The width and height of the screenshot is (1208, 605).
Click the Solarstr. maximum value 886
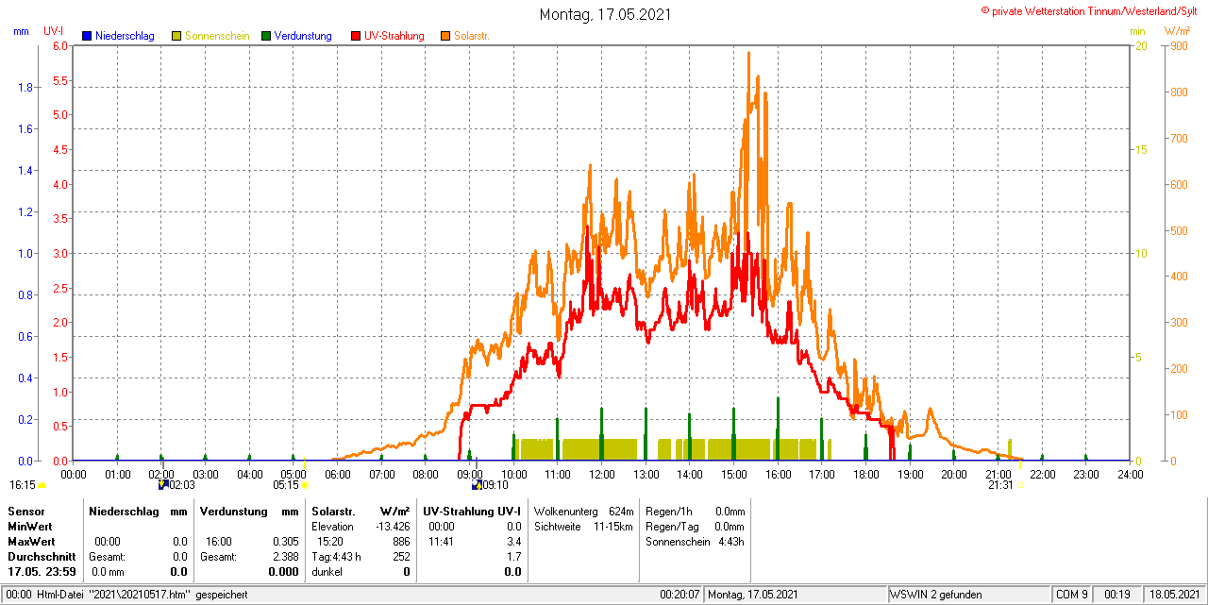401,542
